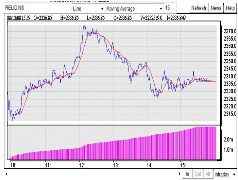Screen dimensions: 238x180
Task: Click the moving average period field showing 15
Action: pyautogui.click(x=170, y=8)
